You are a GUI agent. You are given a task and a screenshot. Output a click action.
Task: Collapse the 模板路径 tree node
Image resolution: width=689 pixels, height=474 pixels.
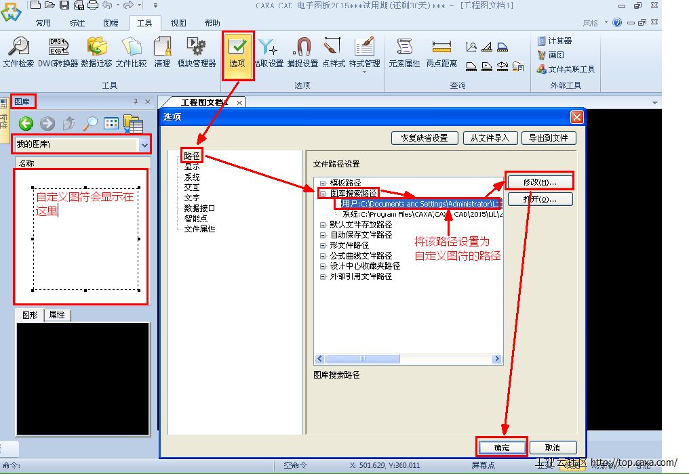323,183
